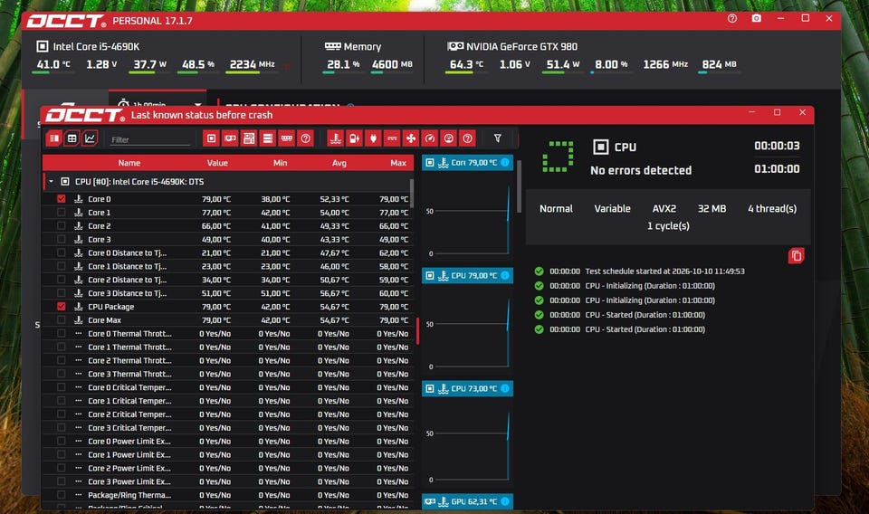The image size is (869, 514).
Task: Click the 'AVX2' instruction set label
Action: 664,208
